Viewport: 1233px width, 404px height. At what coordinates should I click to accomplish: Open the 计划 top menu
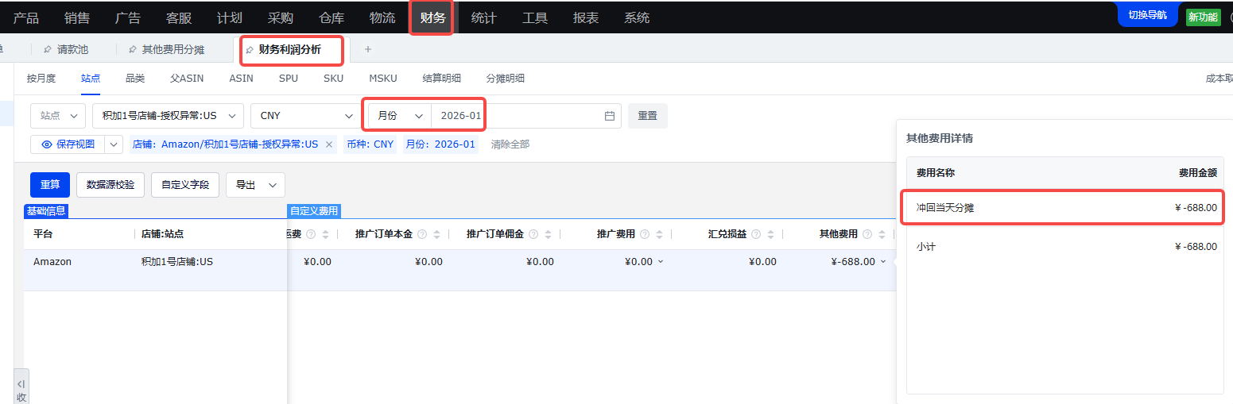point(230,17)
